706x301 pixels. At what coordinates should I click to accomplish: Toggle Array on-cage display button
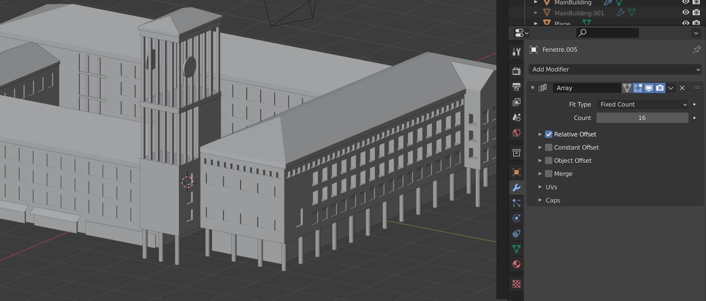coord(627,88)
